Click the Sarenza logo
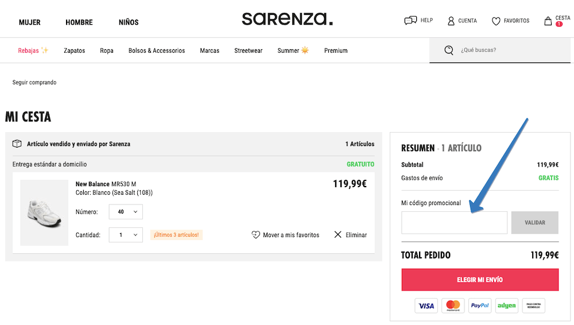 (x=288, y=19)
